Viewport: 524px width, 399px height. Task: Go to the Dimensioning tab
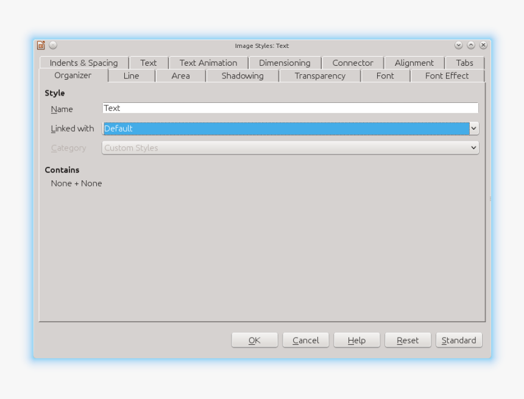(285, 63)
